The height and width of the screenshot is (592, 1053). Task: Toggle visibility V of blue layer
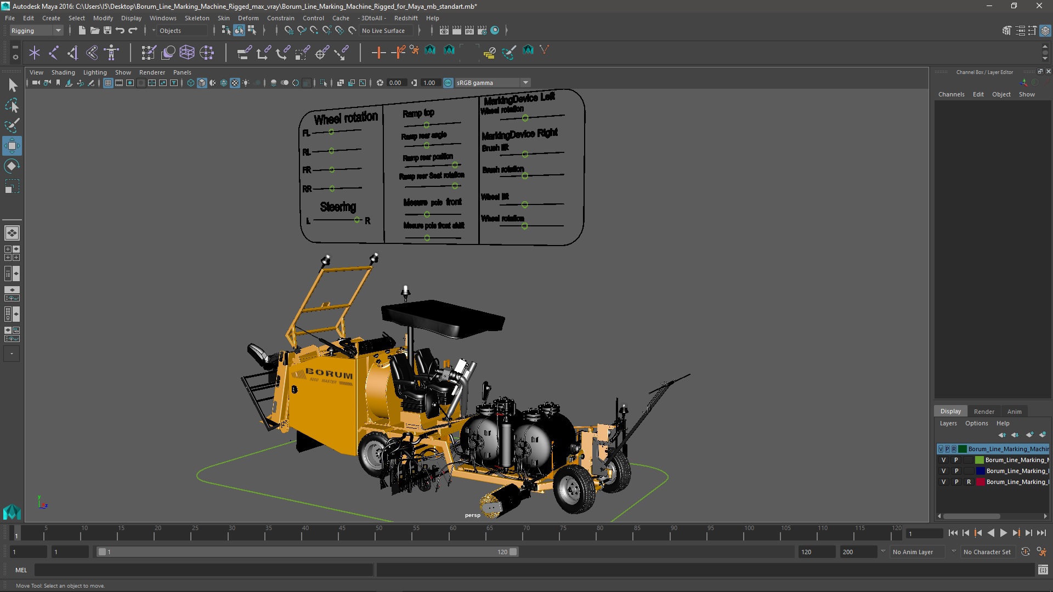click(x=943, y=471)
